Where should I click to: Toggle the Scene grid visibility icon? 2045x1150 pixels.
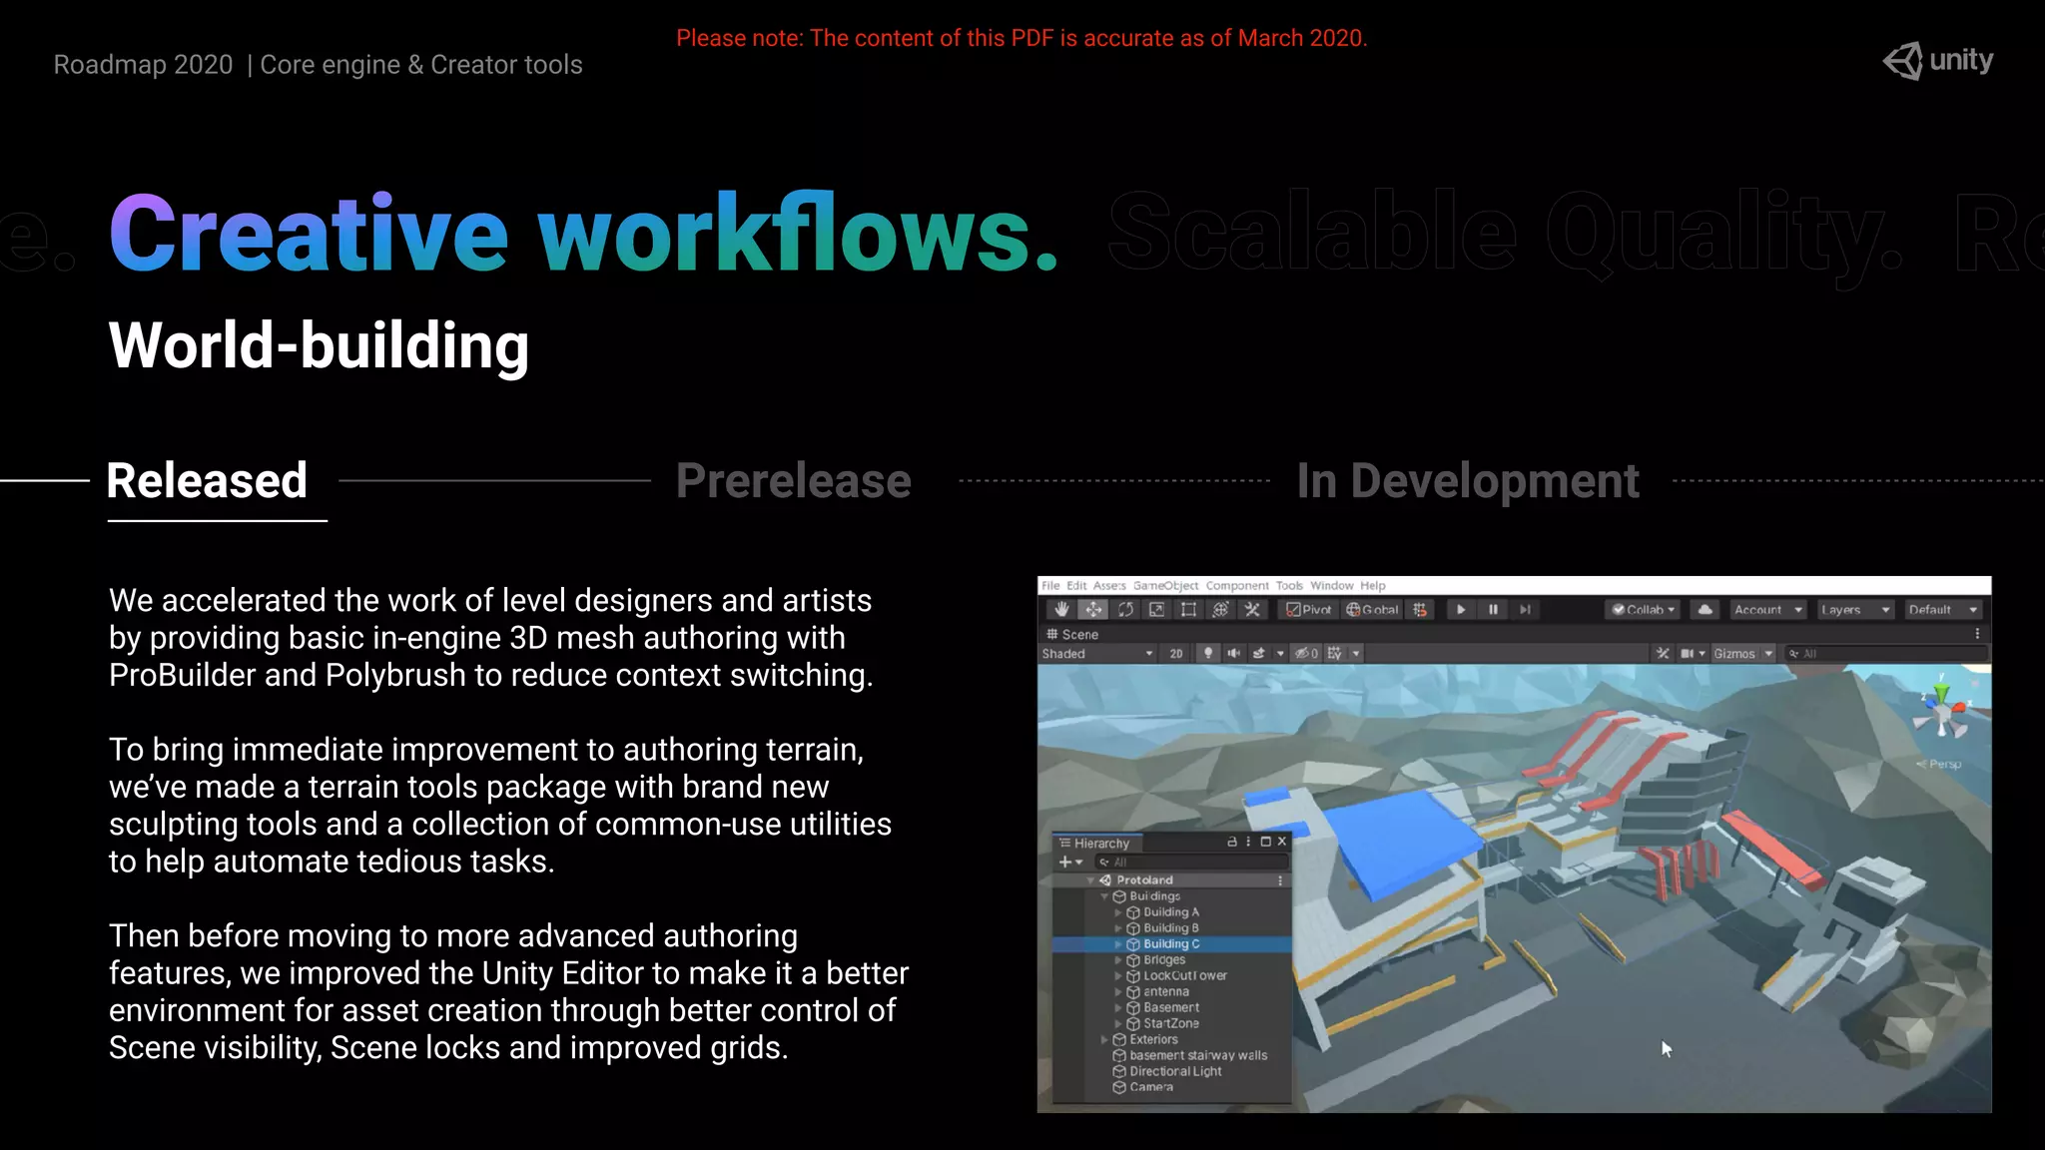pos(1334,654)
